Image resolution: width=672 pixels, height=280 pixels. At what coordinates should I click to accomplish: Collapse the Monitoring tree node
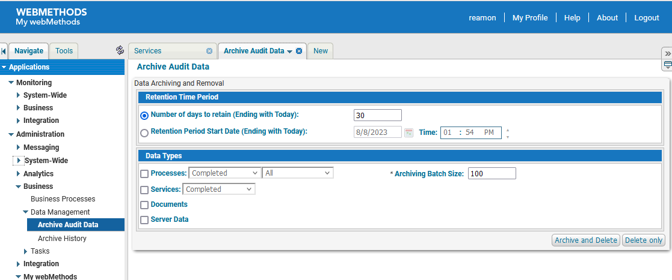point(11,82)
